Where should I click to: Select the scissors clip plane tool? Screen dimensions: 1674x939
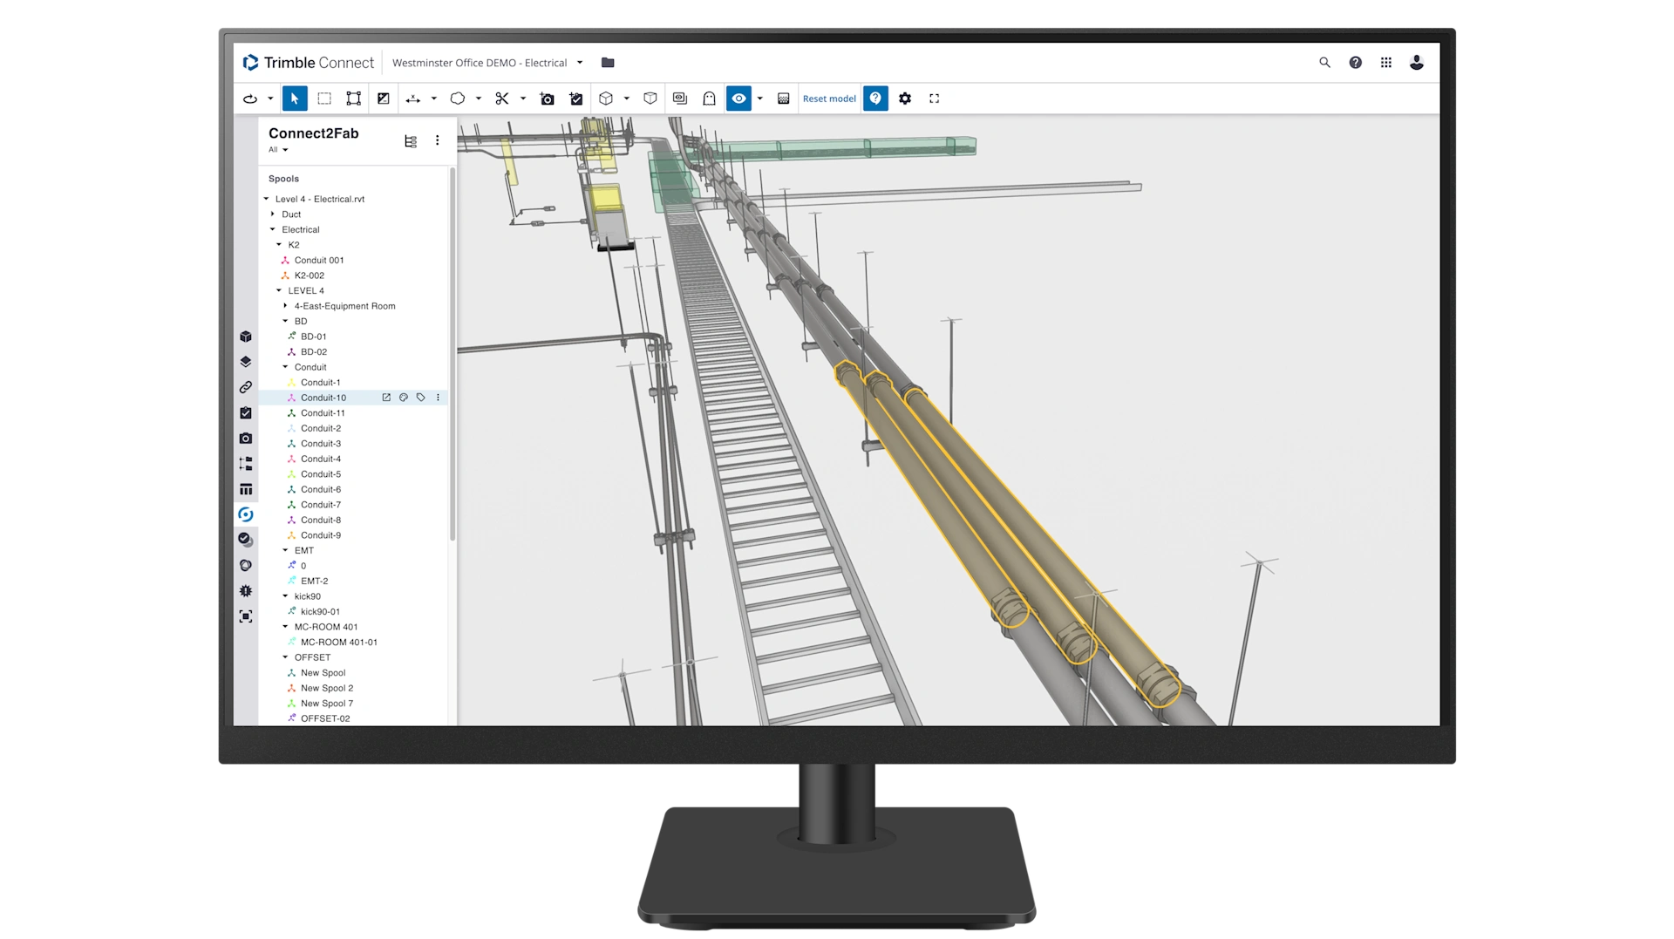click(x=502, y=99)
